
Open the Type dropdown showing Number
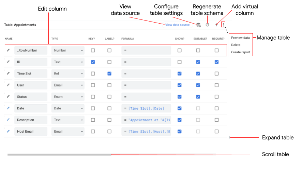[68, 50]
